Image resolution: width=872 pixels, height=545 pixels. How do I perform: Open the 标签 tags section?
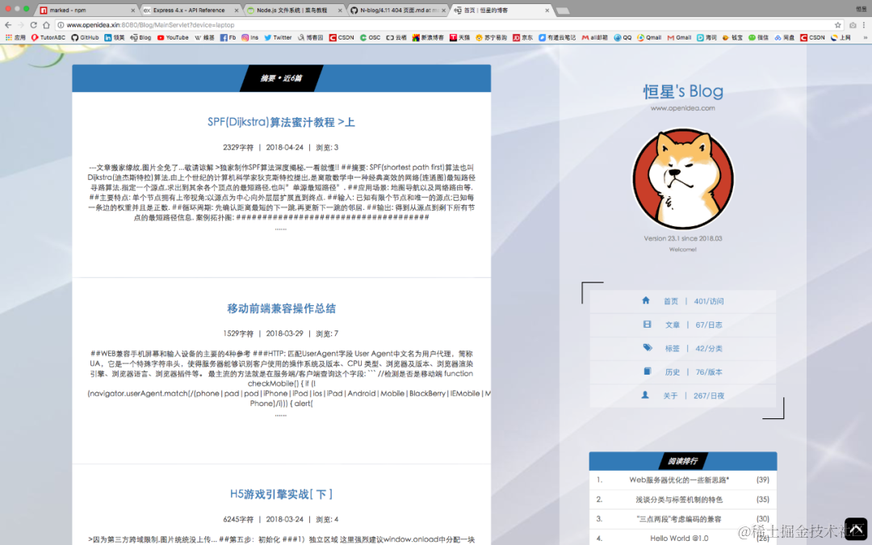coord(683,349)
